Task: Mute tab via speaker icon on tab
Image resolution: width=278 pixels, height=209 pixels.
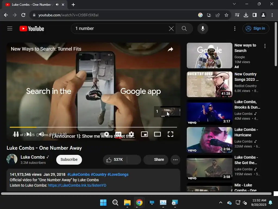Action: tap(57, 5)
